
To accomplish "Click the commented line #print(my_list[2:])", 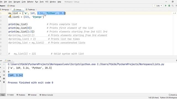I will pos(21,35).
